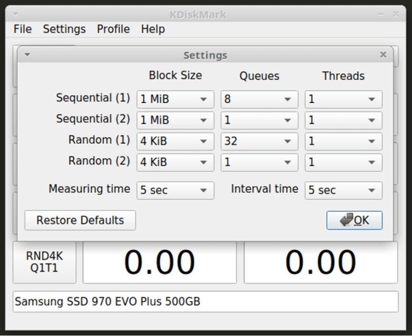The image size is (412, 336).
Task: Click the Restore Defaults button
Action: [x=79, y=220]
